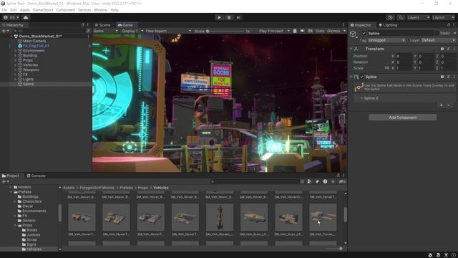Click the Hierarchy lock icon
The image size is (458, 258).
click(x=83, y=25)
